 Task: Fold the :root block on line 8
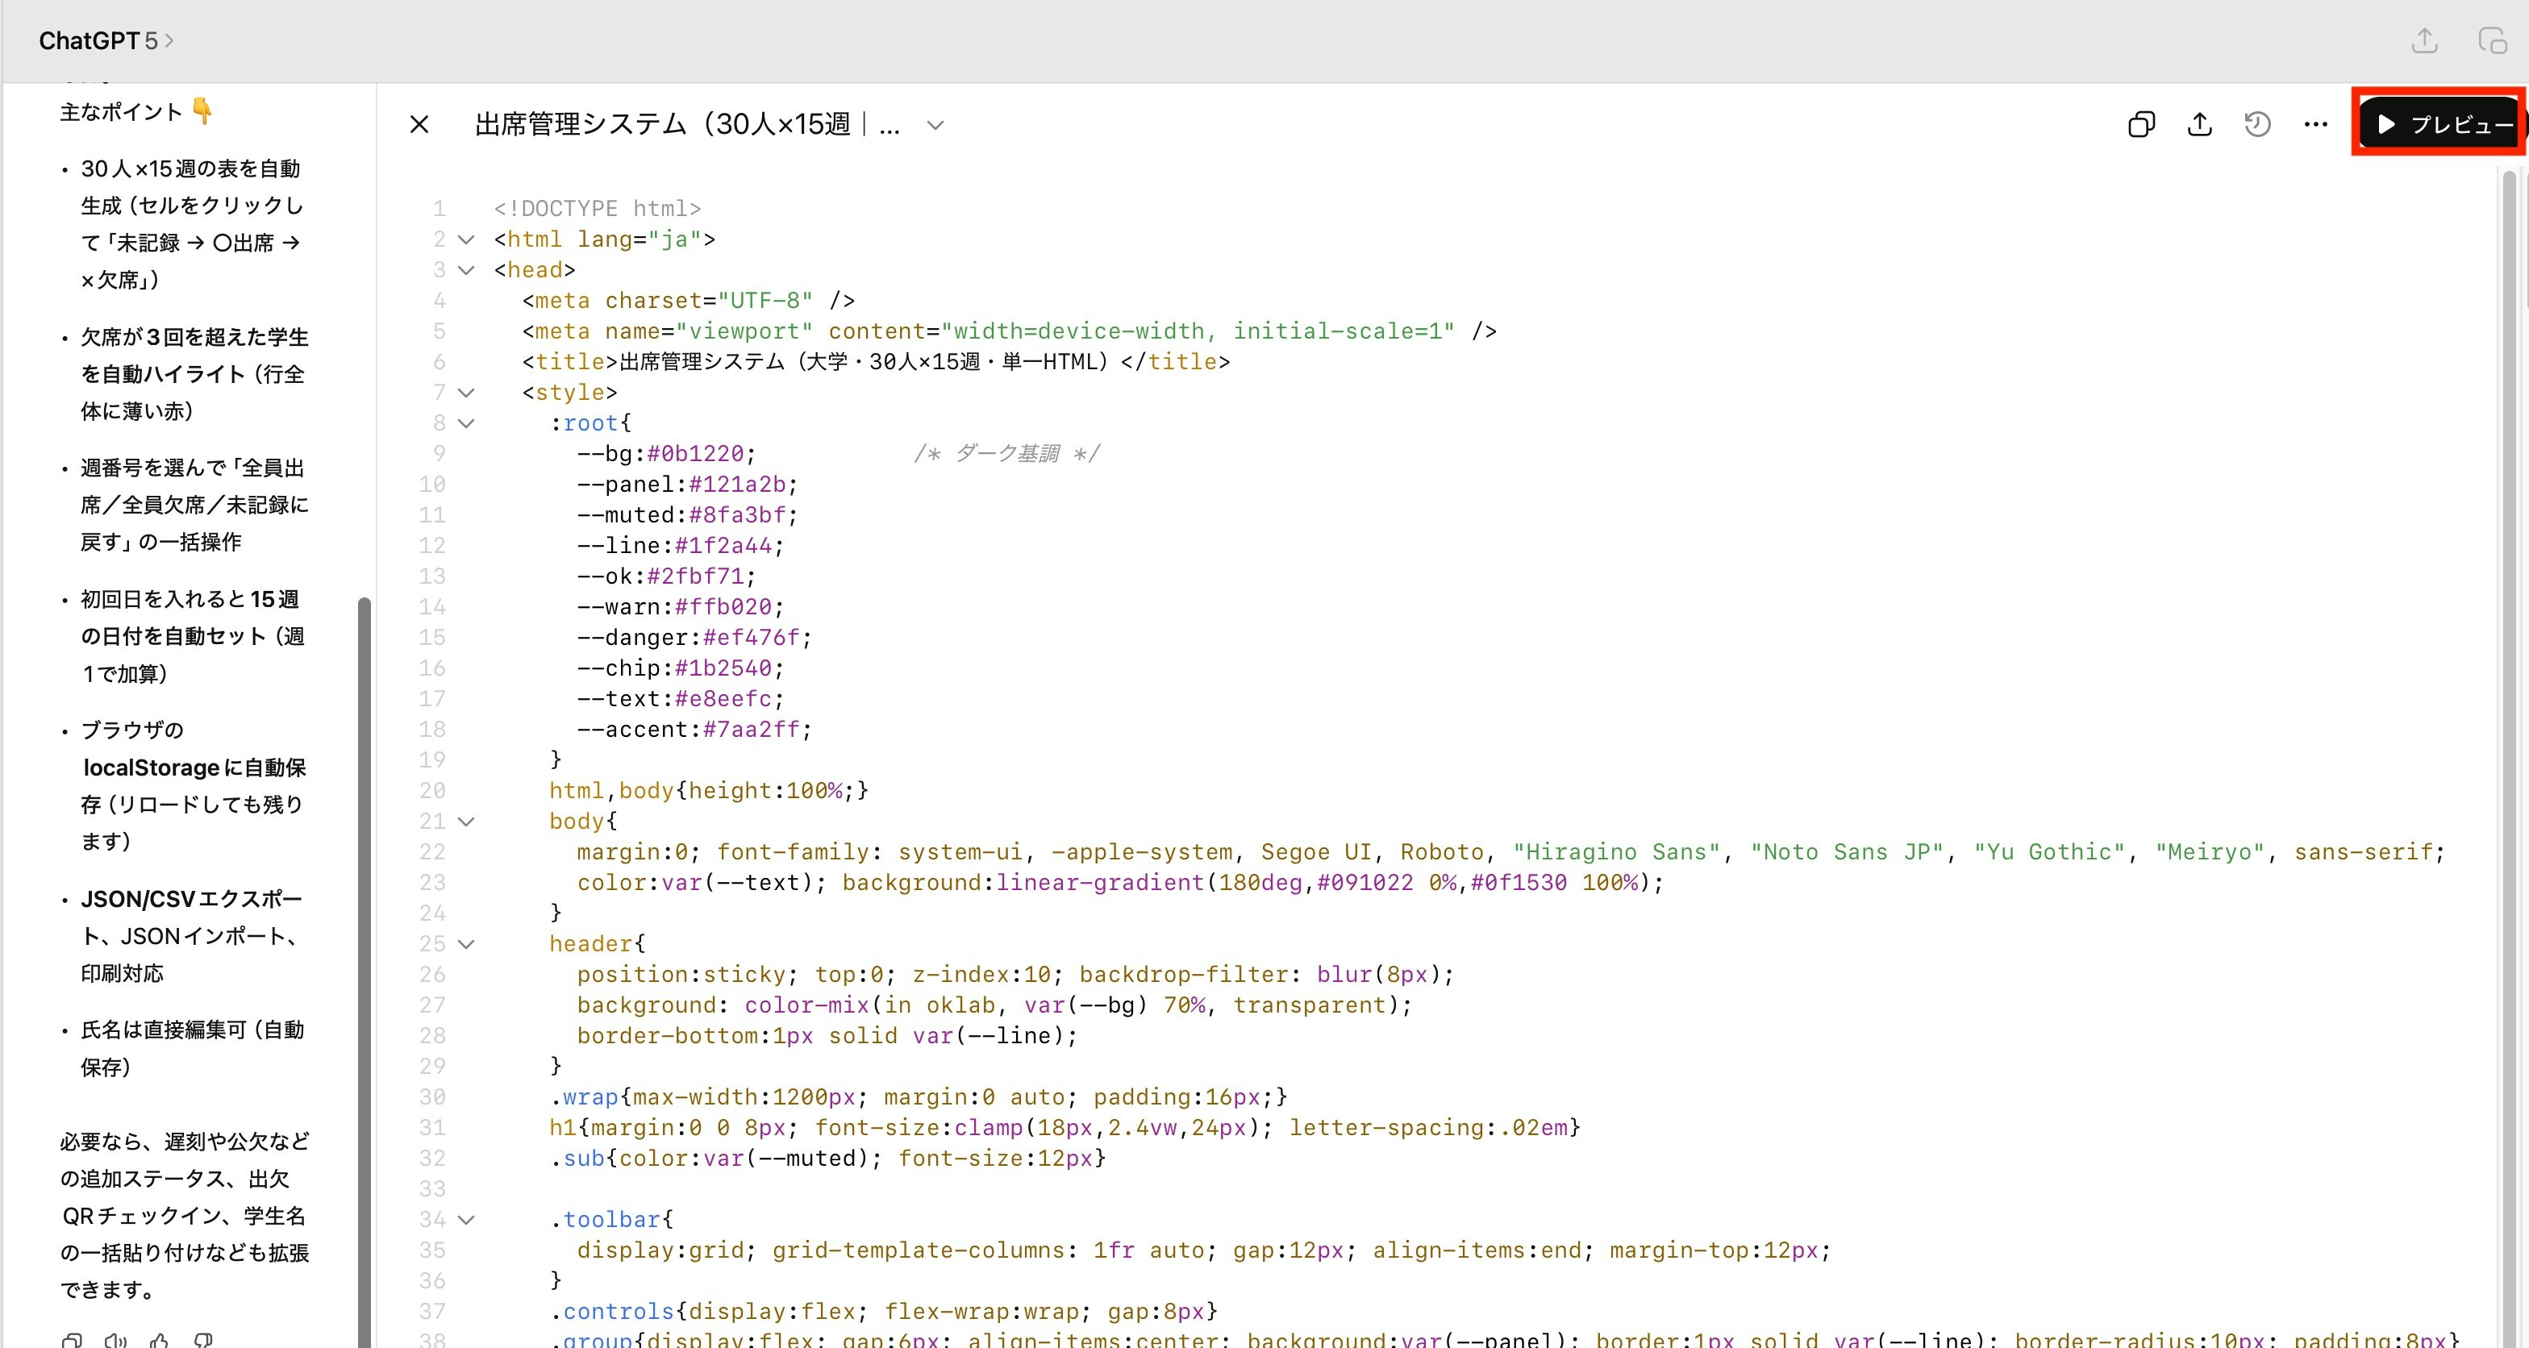(467, 423)
